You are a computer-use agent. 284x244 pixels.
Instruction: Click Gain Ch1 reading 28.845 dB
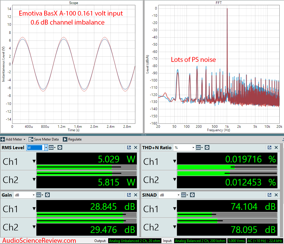click(113, 207)
